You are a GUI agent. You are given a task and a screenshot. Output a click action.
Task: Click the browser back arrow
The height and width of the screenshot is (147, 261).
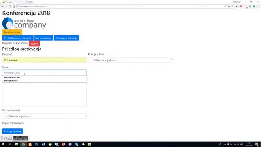coord(2,7)
